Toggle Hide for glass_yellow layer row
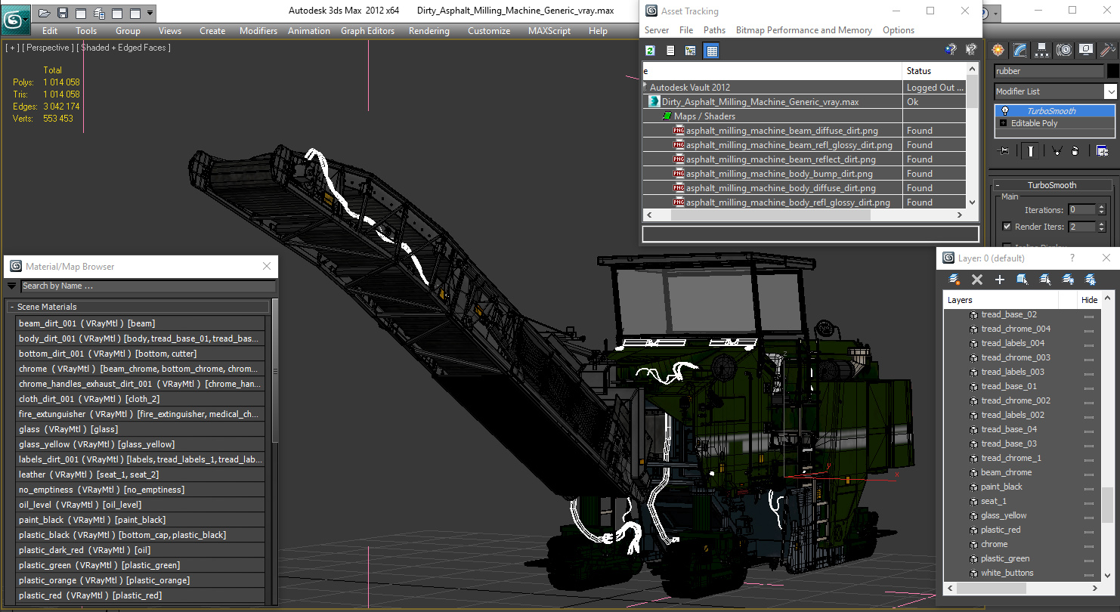 tap(1089, 516)
